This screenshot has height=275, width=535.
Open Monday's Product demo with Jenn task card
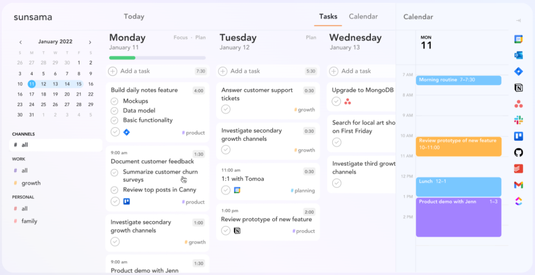point(157,265)
